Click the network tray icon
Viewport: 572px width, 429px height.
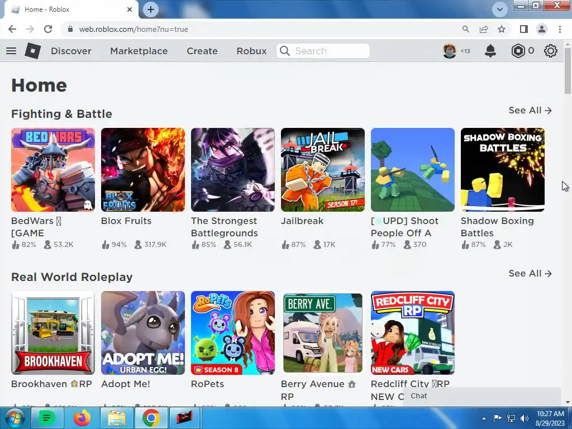click(x=511, y=418)
